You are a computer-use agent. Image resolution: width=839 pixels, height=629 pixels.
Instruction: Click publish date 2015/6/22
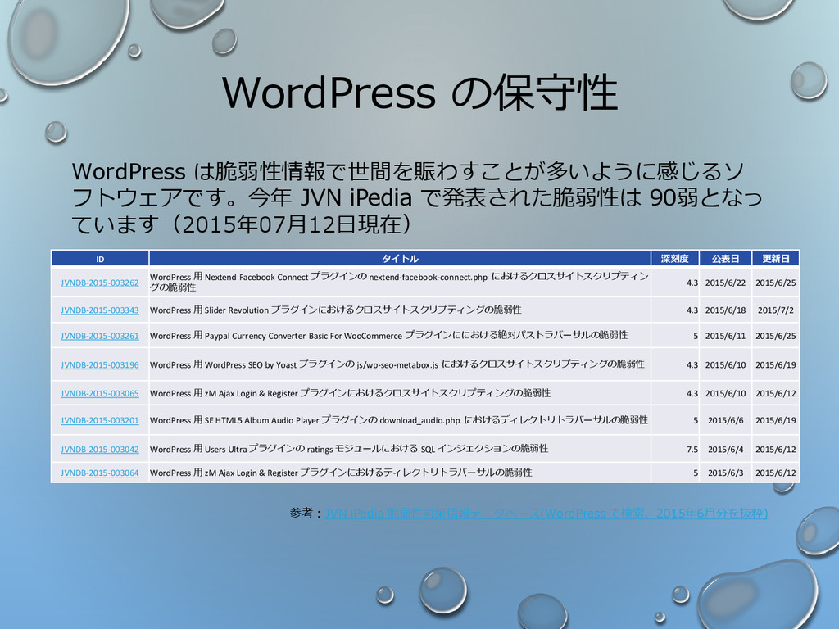(x=725, y=283)
